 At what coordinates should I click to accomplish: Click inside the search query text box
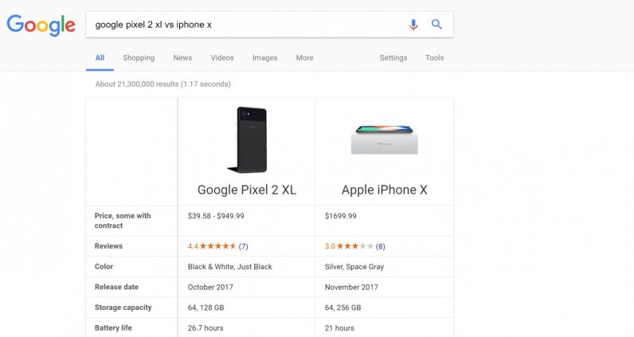click(x=239, y=25)
